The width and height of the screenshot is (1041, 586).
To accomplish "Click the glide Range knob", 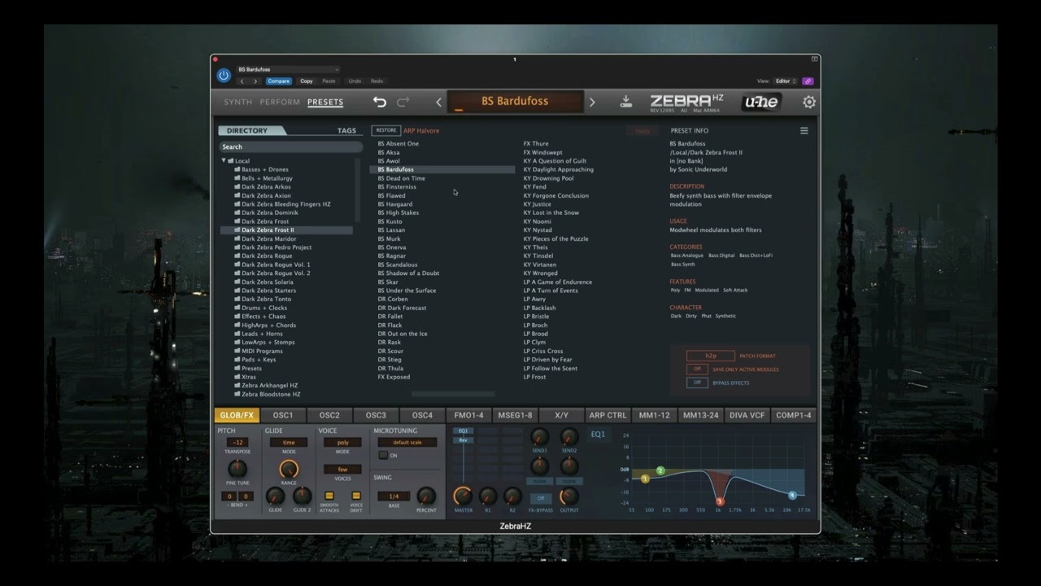I will click(x=289, y=469).
